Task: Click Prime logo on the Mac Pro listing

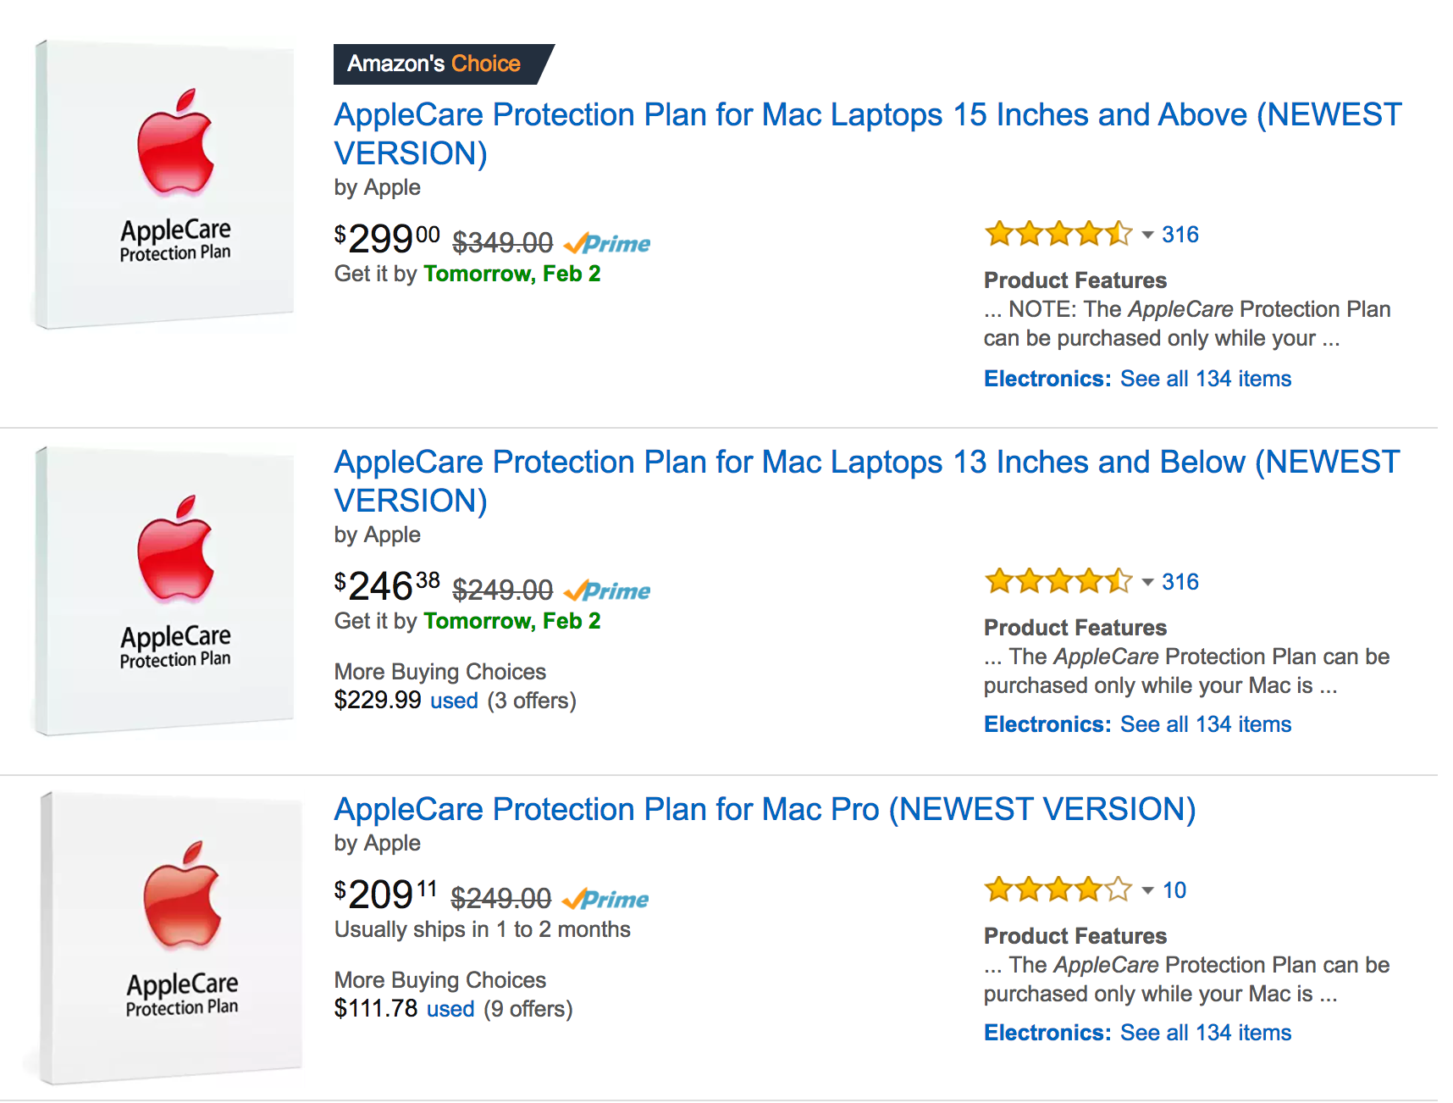Action: 605,900
